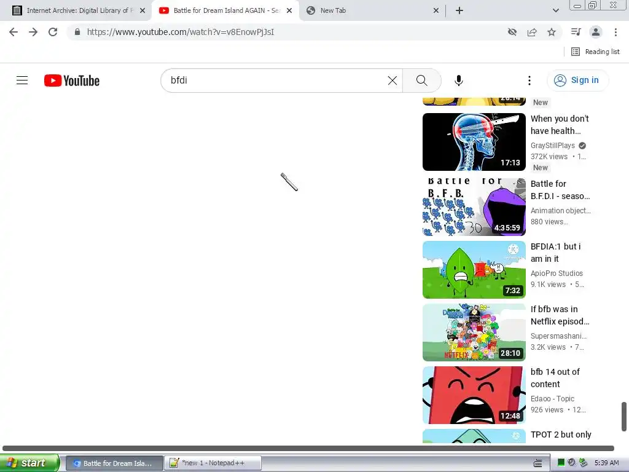Open the on-screen keyboard tray icon
This screenshot has width=629, height=472.
[x=538, y=463]
